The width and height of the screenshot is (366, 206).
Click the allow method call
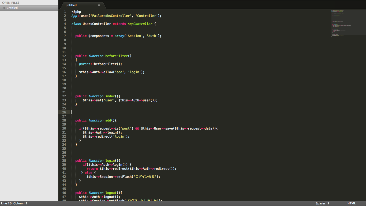[108, 72]
